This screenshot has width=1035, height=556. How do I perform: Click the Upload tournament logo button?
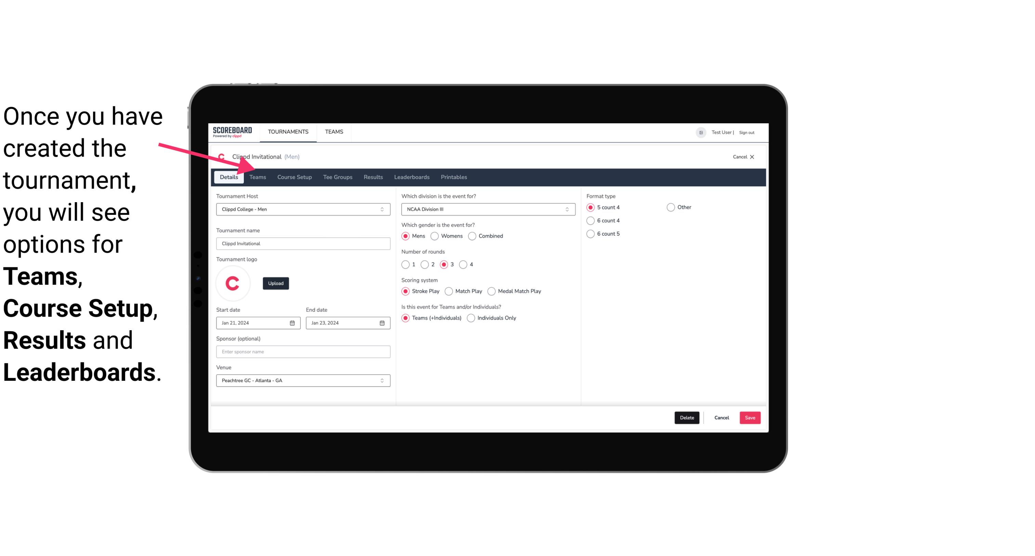coord(276,283)
